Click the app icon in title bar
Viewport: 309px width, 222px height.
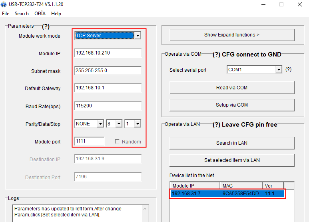click(4, 4)
